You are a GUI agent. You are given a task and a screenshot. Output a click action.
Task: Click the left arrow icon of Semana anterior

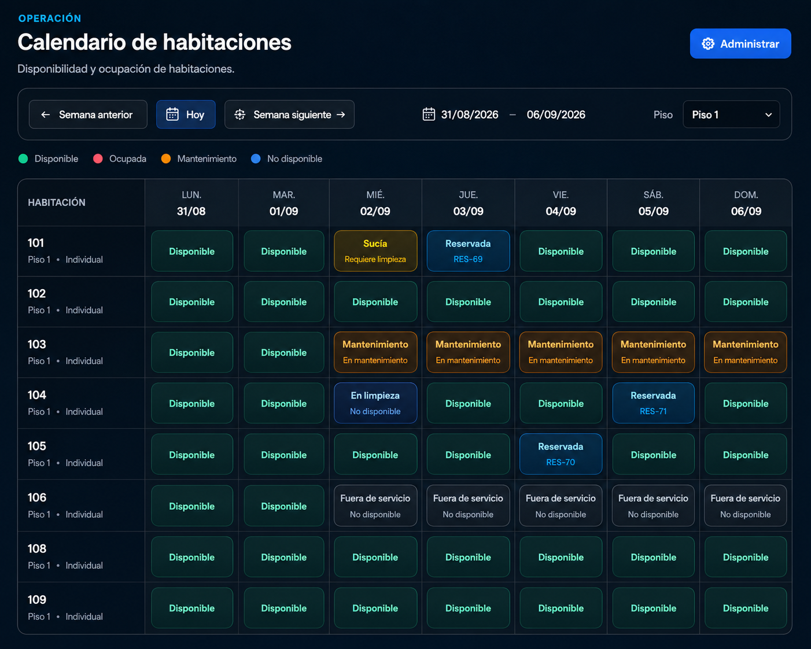(45, 115)
